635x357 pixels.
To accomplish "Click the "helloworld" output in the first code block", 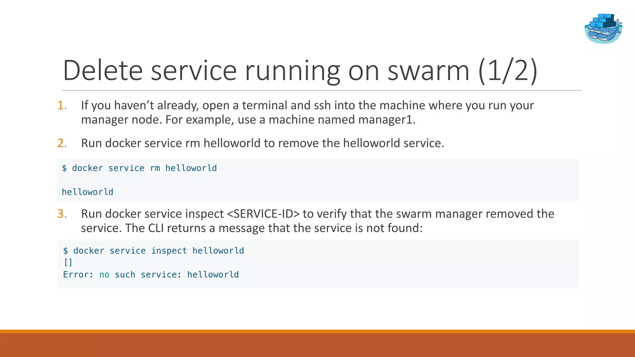I will click(87, 192).
